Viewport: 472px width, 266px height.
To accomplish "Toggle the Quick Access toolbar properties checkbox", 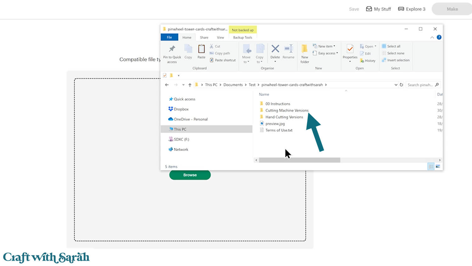I will tap(165, 75).
